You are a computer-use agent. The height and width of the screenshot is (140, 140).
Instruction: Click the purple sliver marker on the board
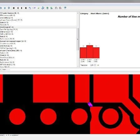click(x=90, y=104)
